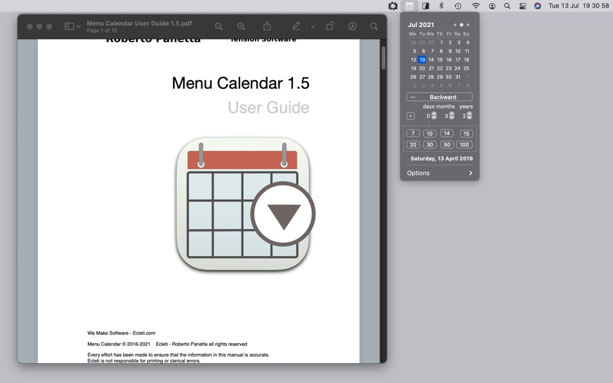Click the We Make Software - Ecleti.com line
The width and height of the screenshot is (613, 383).
pos(121,333)
